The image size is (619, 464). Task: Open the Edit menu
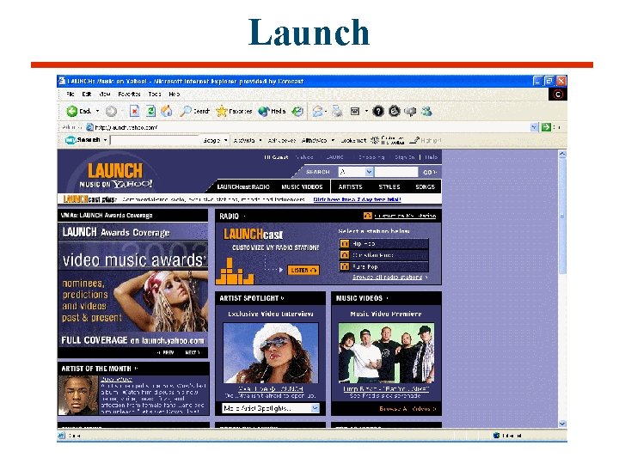(x=87, y=94)
